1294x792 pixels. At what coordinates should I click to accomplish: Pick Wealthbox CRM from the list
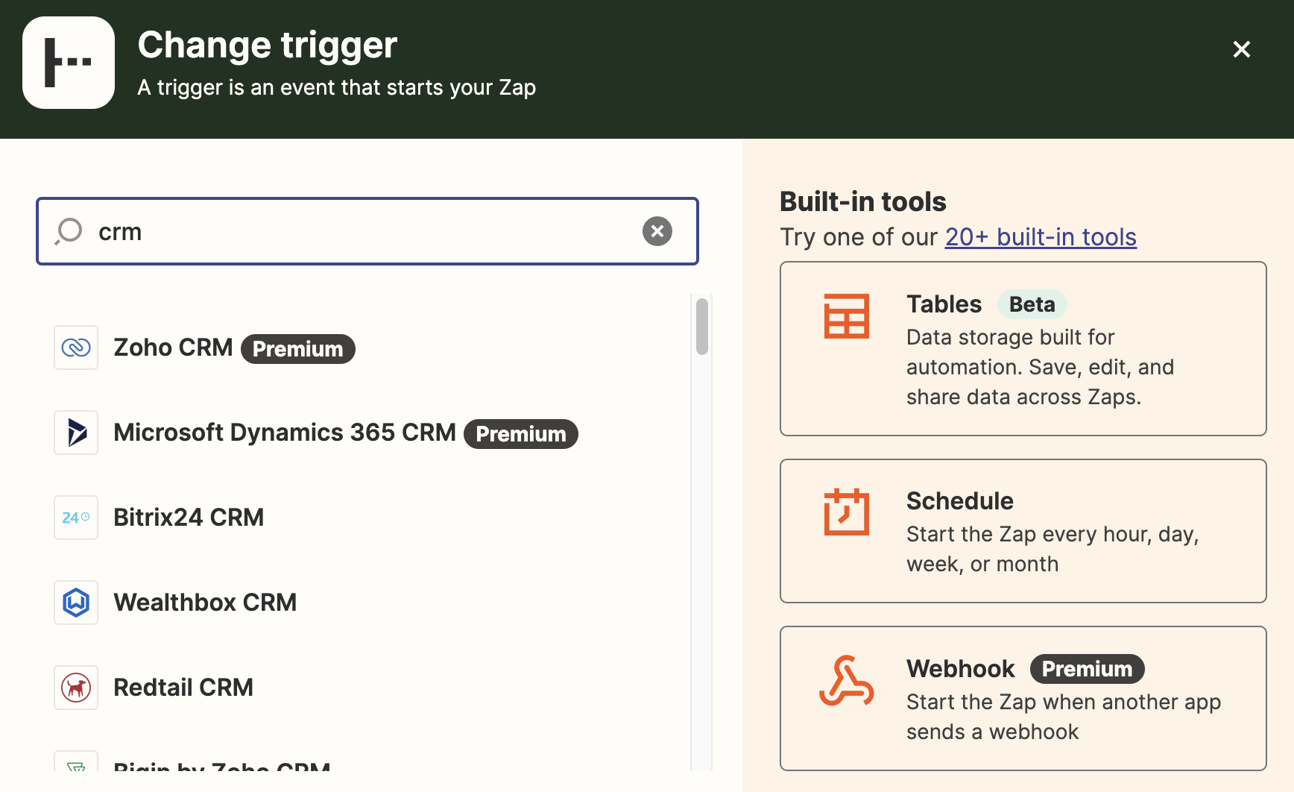[205, 603]
